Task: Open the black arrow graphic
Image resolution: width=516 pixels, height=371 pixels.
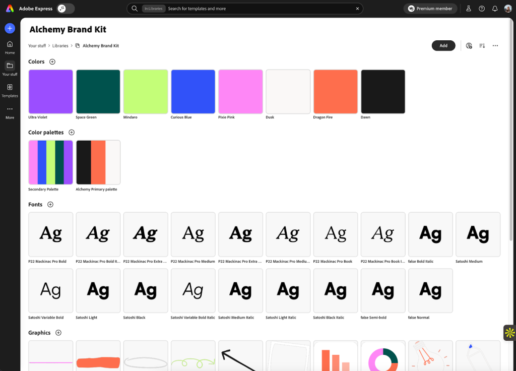Action: coord(240,356)
